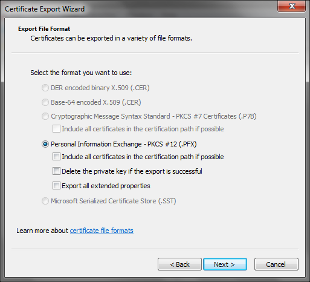Go to the previous step with Back
This screenshot has width=310, height=282.
coord(179,264)
